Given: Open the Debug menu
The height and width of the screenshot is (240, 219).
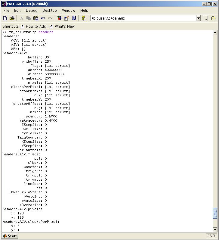Looking at the screenshot, I should tap(32, 11).
